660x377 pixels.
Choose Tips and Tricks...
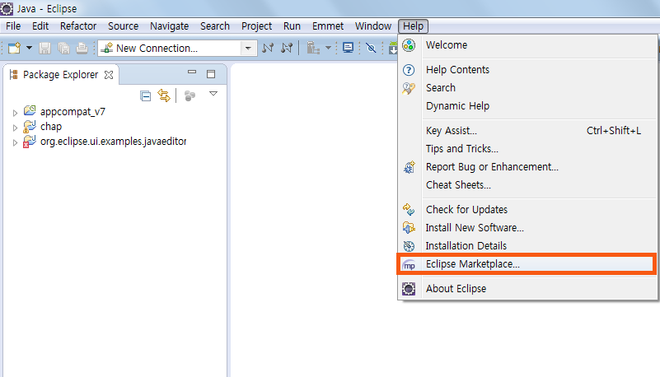[527, 149]
